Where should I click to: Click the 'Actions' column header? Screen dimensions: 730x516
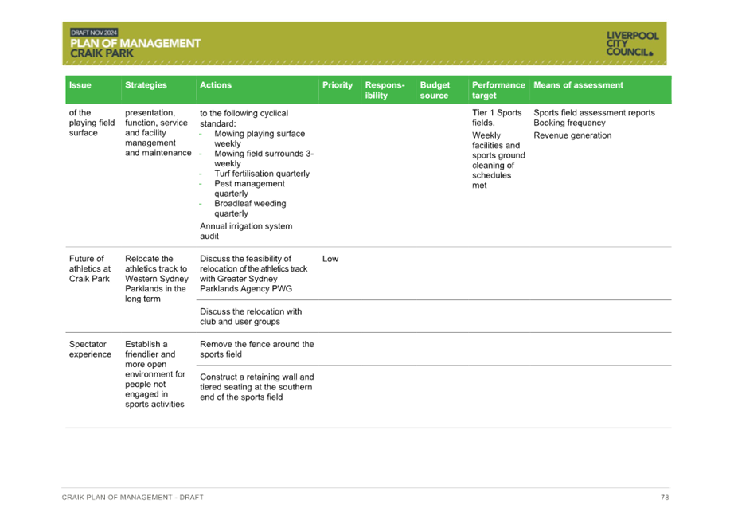click(216, 85)
